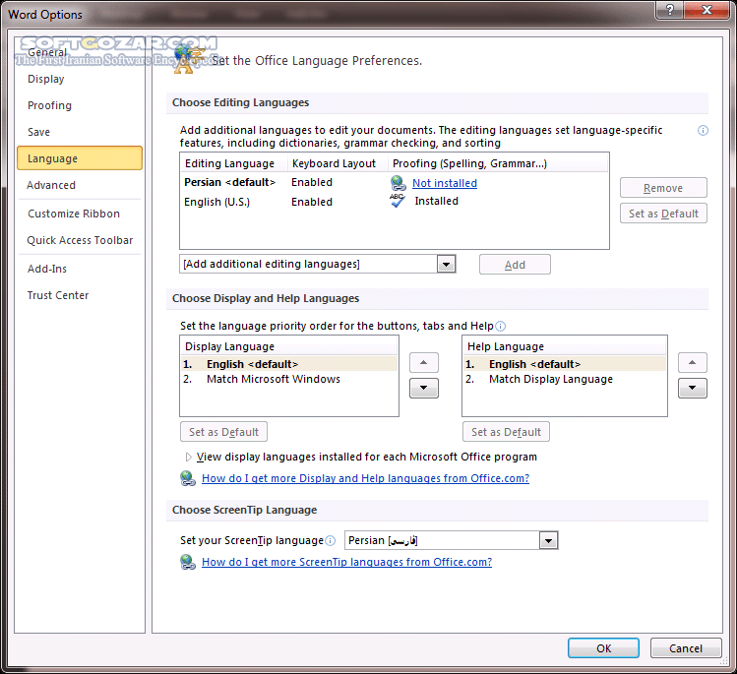
Task: Open Add additional editing languages dropdown
Action: point(446,264)
